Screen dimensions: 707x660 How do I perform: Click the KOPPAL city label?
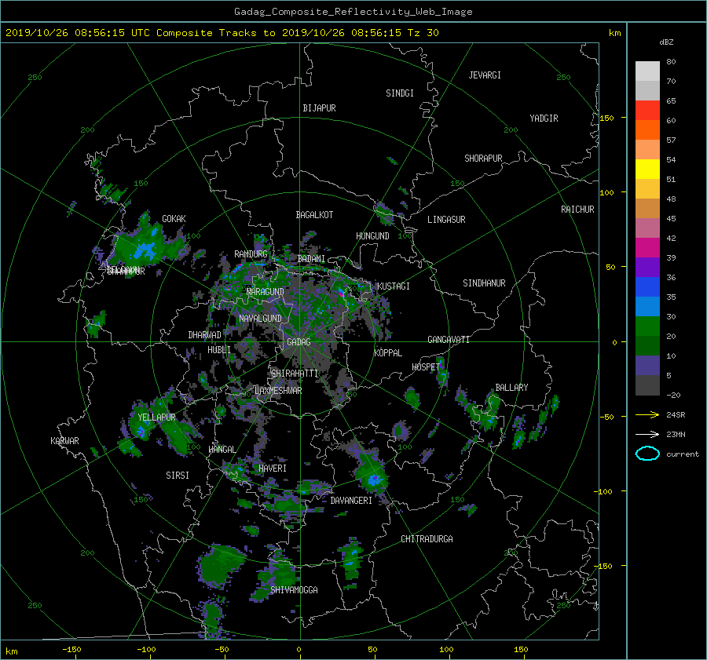pyautogui.click(x=388, y=352)
